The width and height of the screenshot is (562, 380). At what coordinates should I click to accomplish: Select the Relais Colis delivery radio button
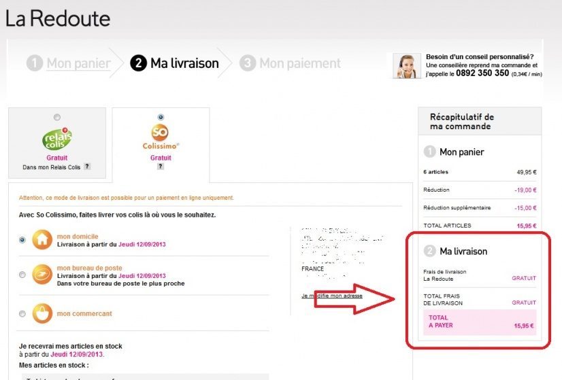coord(57,117)
